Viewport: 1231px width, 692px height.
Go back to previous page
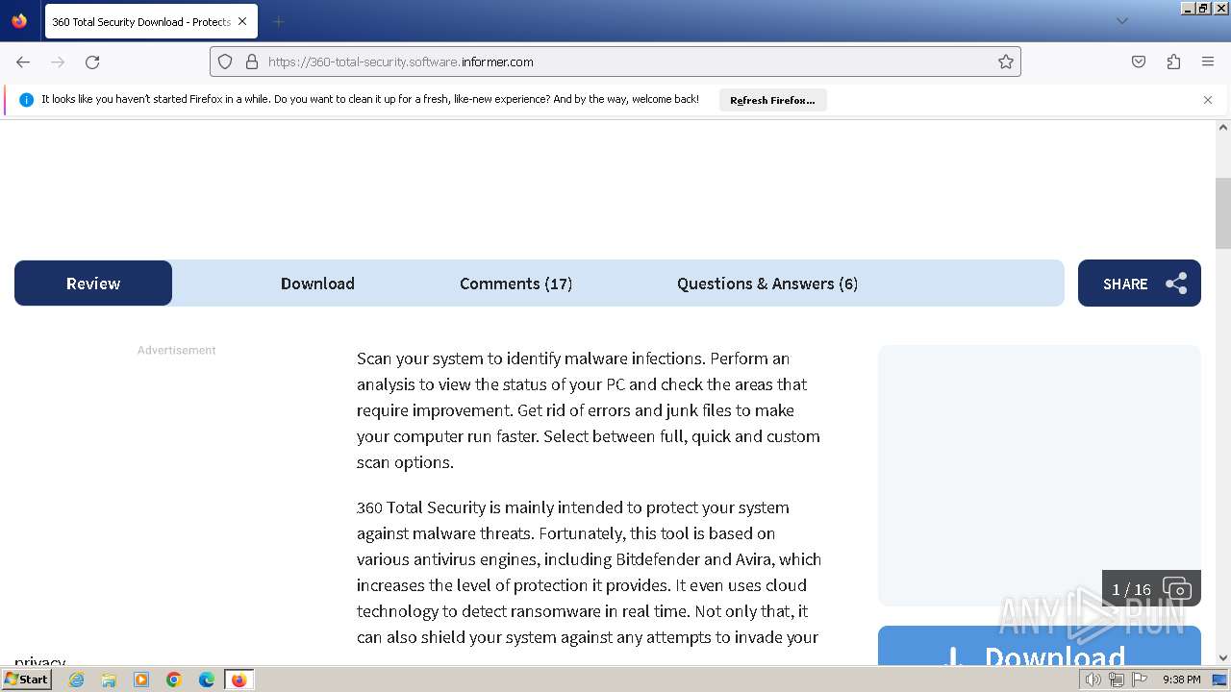23,62
